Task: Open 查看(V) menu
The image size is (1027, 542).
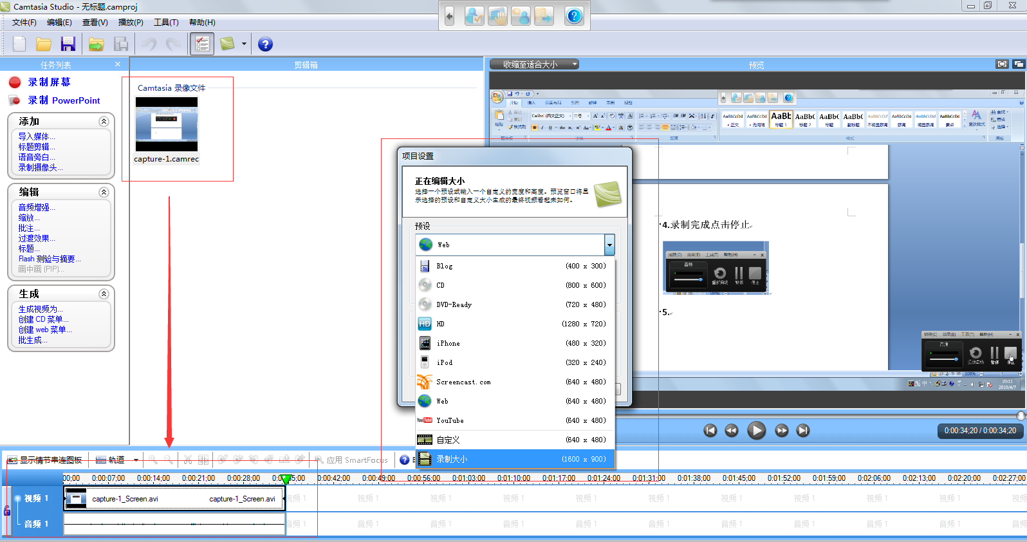Action: [x=95, y=23]
